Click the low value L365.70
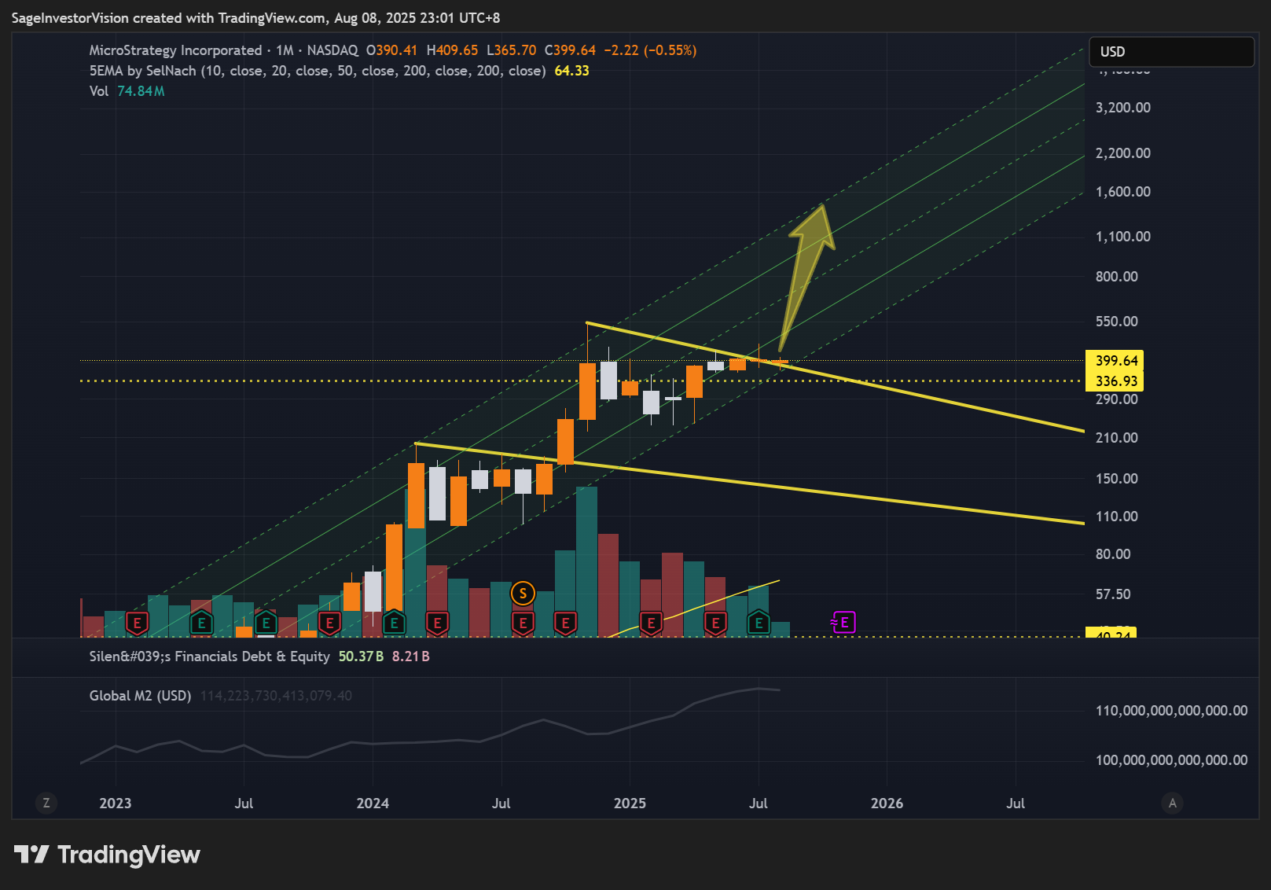The height and width of the screenshot is (890, 1271). (512, 50)
